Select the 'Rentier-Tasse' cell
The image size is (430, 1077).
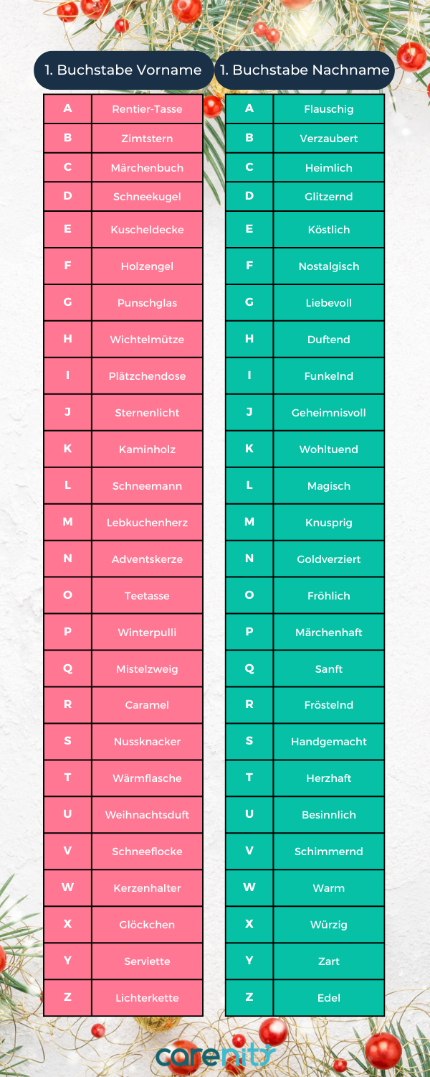click(x=147, y=109)
